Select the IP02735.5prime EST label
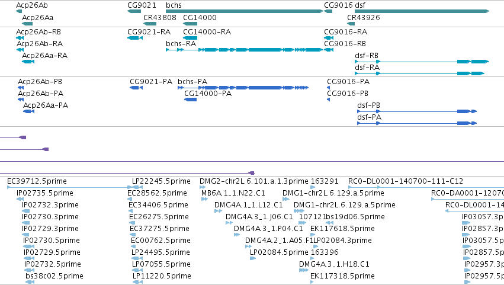 pos(45,193)
